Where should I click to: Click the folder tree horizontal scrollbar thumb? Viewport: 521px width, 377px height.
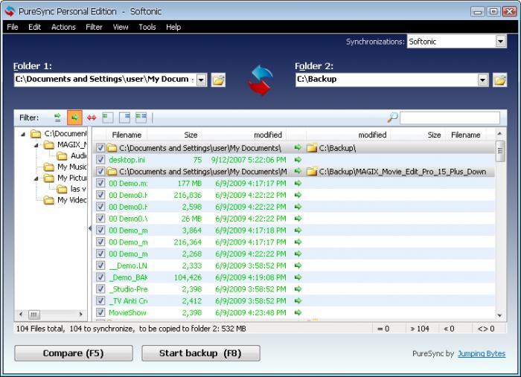pyautogui.click(x=34, y=315)
